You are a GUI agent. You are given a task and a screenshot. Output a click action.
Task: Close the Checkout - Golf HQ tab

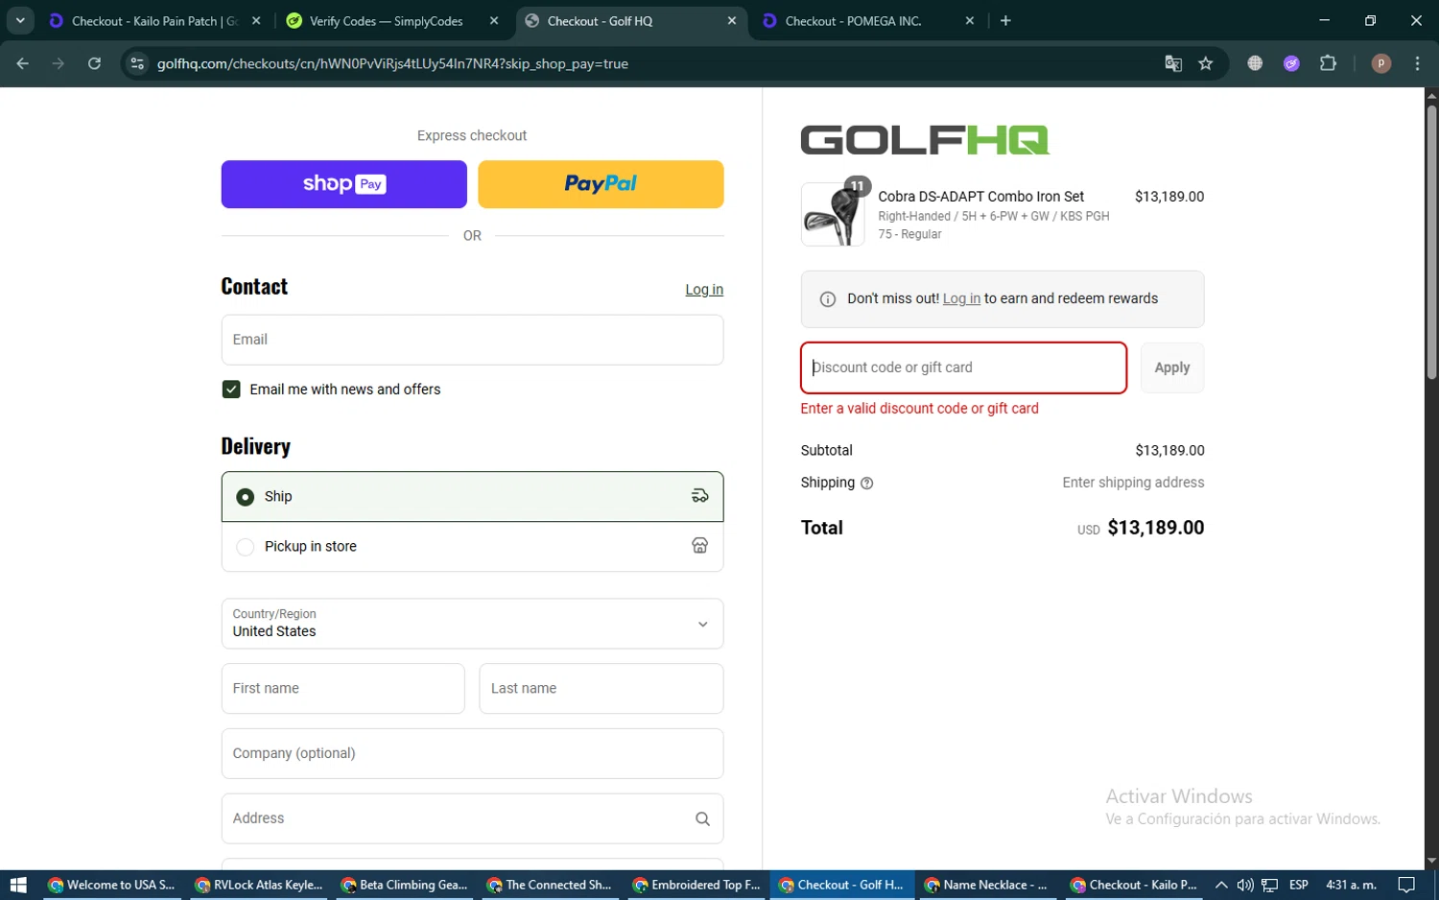point(732,20)
